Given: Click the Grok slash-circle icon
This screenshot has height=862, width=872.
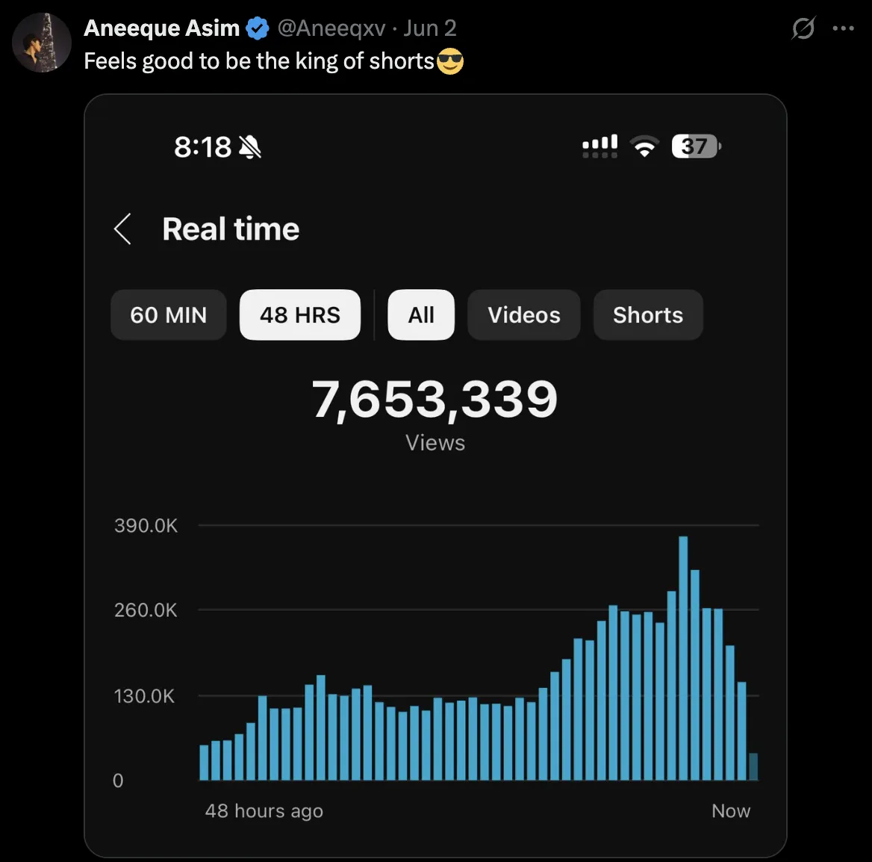Looking at the screenshot, I should pos(803,28).
